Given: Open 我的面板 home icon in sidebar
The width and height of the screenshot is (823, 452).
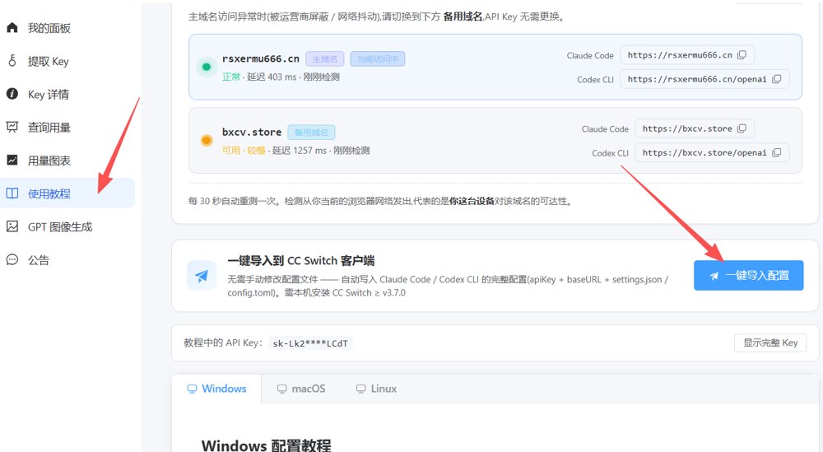Looking at the screenshot, I should pyautogui.click(x=12, y=28).
